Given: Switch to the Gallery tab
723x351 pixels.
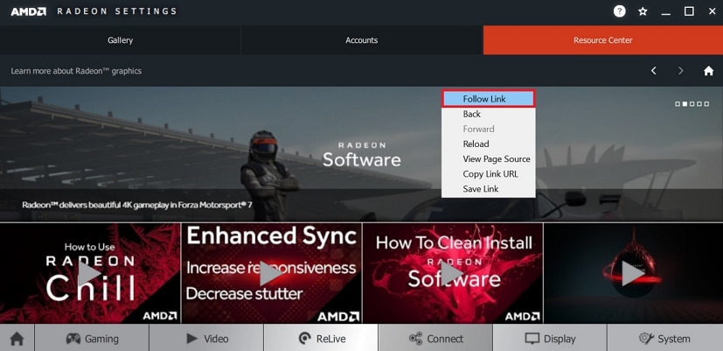Looking at the screenshot, I should coord(120,40).
